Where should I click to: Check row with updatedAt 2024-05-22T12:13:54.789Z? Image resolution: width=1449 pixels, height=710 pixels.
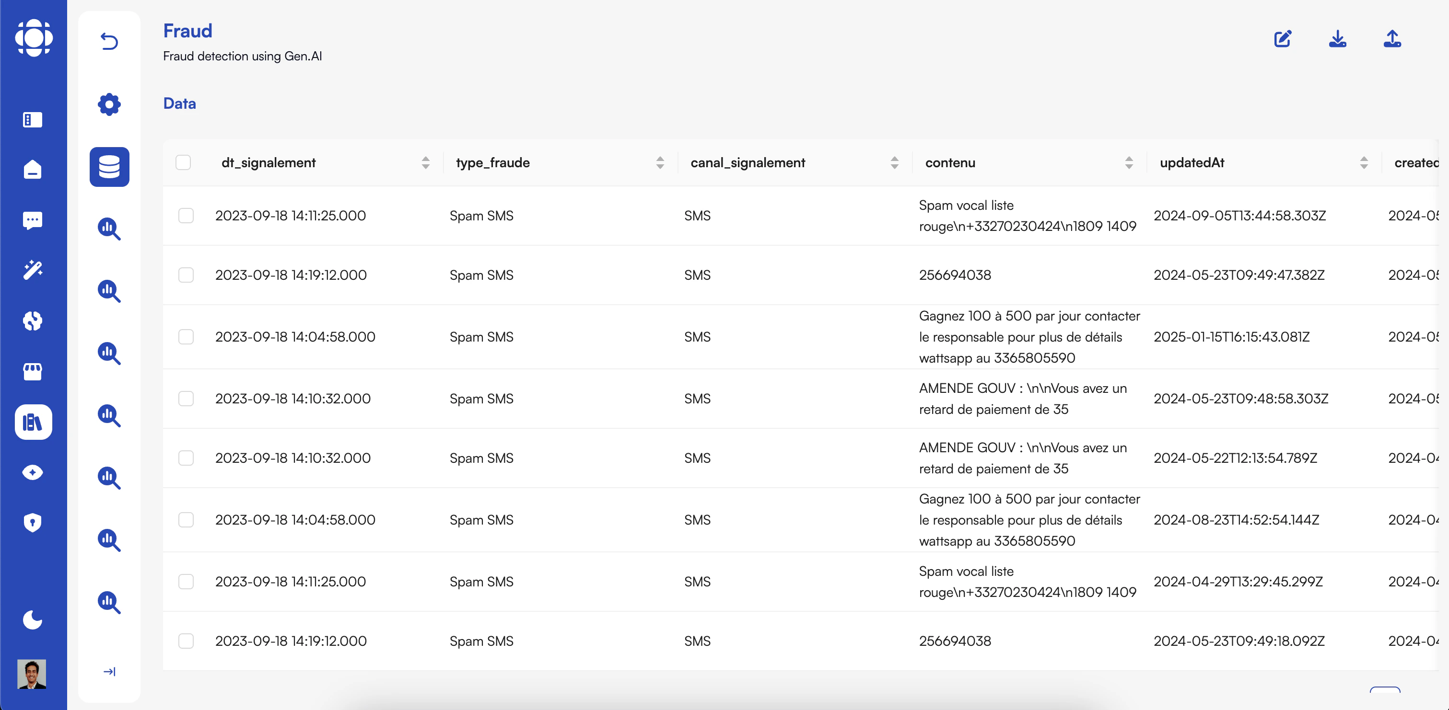tap(186, 458)
